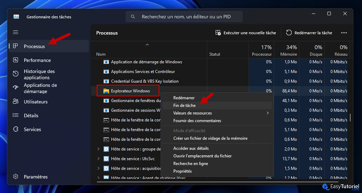Click the Paramètres gear icon
This screenshot has width=362, height=193.
point(16,177)
